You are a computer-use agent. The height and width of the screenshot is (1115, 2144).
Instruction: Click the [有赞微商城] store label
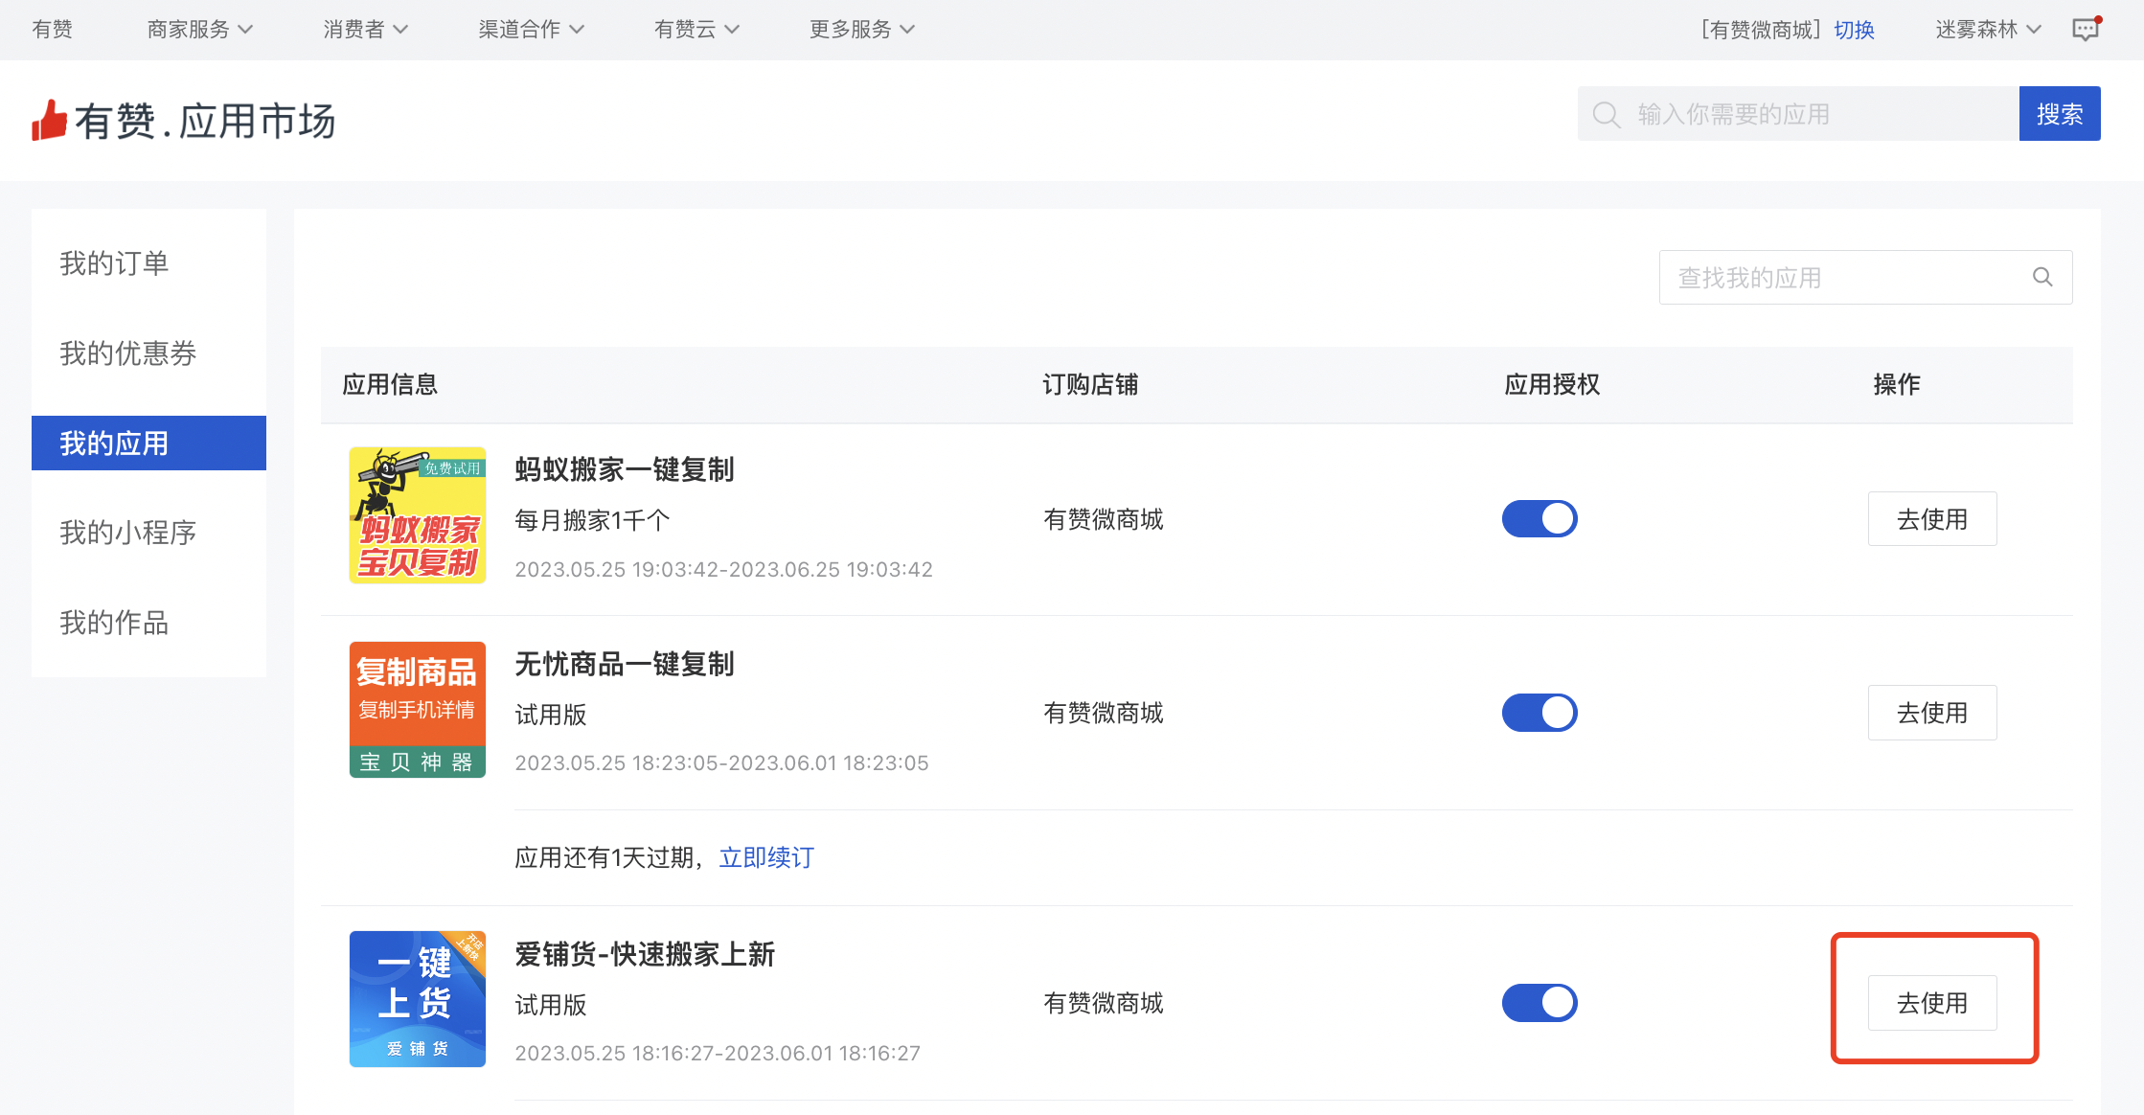tap(1761, 30)
